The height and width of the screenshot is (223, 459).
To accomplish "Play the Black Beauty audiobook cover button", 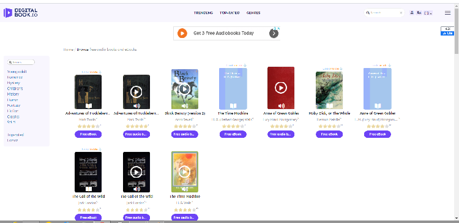I will coord(184,88).
